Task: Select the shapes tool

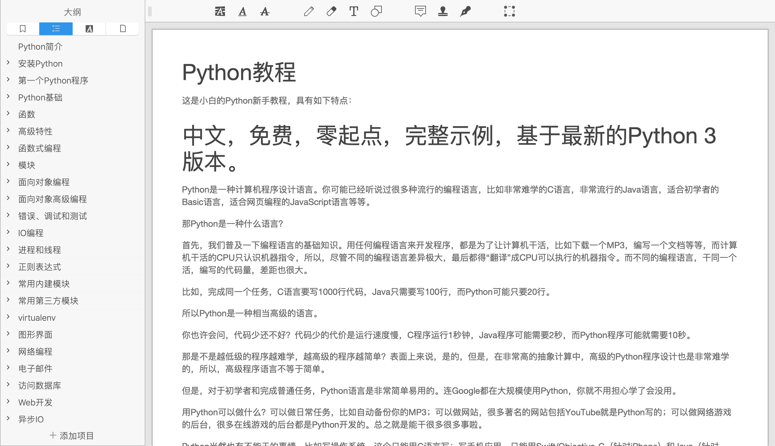Action: point(376,11)
